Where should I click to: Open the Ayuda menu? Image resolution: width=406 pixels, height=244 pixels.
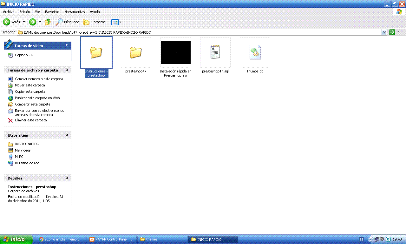tap(95, 12)
